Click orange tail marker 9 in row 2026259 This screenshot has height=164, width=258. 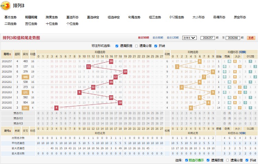[213, 72]
